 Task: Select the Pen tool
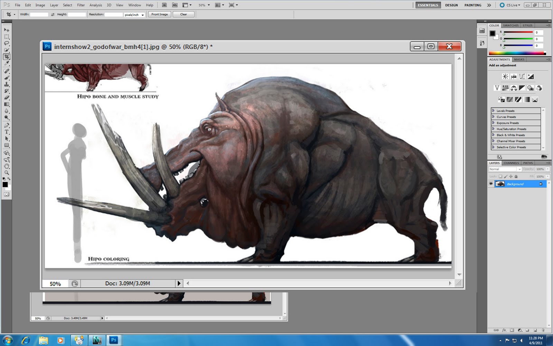point(7,125)
